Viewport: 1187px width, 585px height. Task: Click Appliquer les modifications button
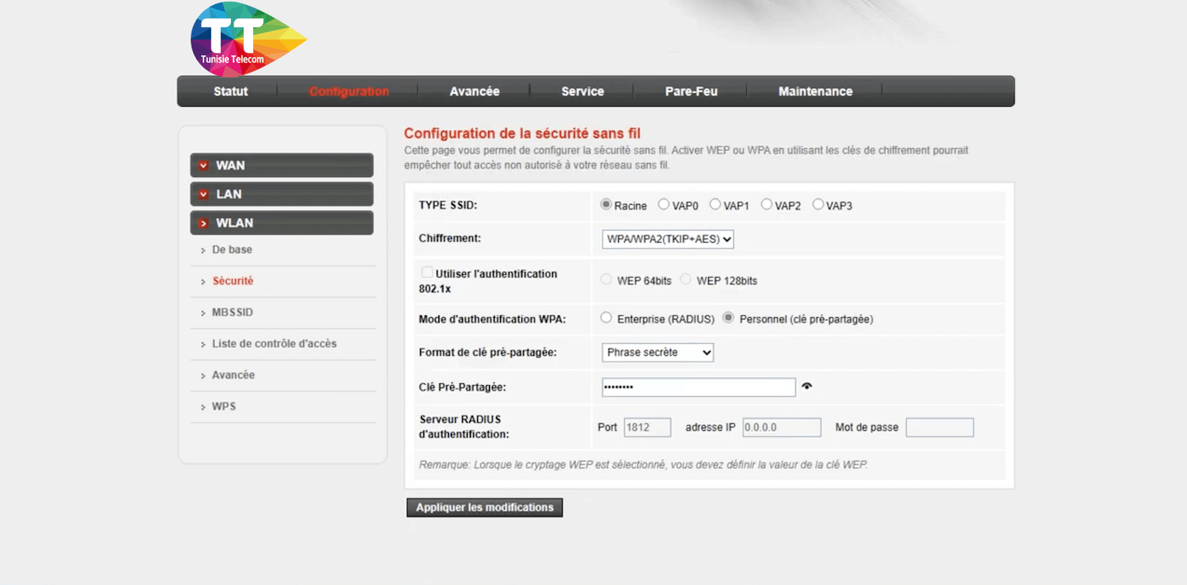point(484,508)
